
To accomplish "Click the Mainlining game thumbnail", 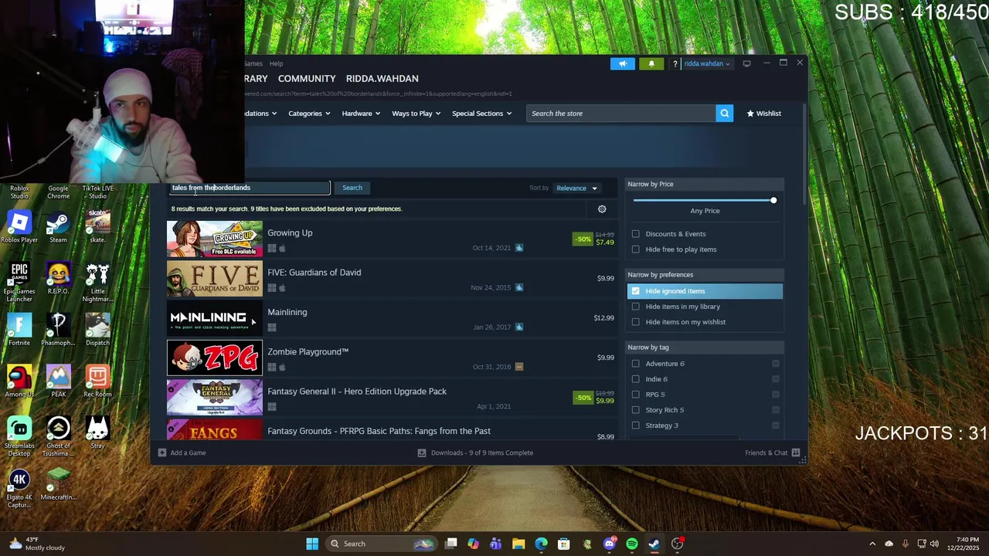I will point(215,317).
